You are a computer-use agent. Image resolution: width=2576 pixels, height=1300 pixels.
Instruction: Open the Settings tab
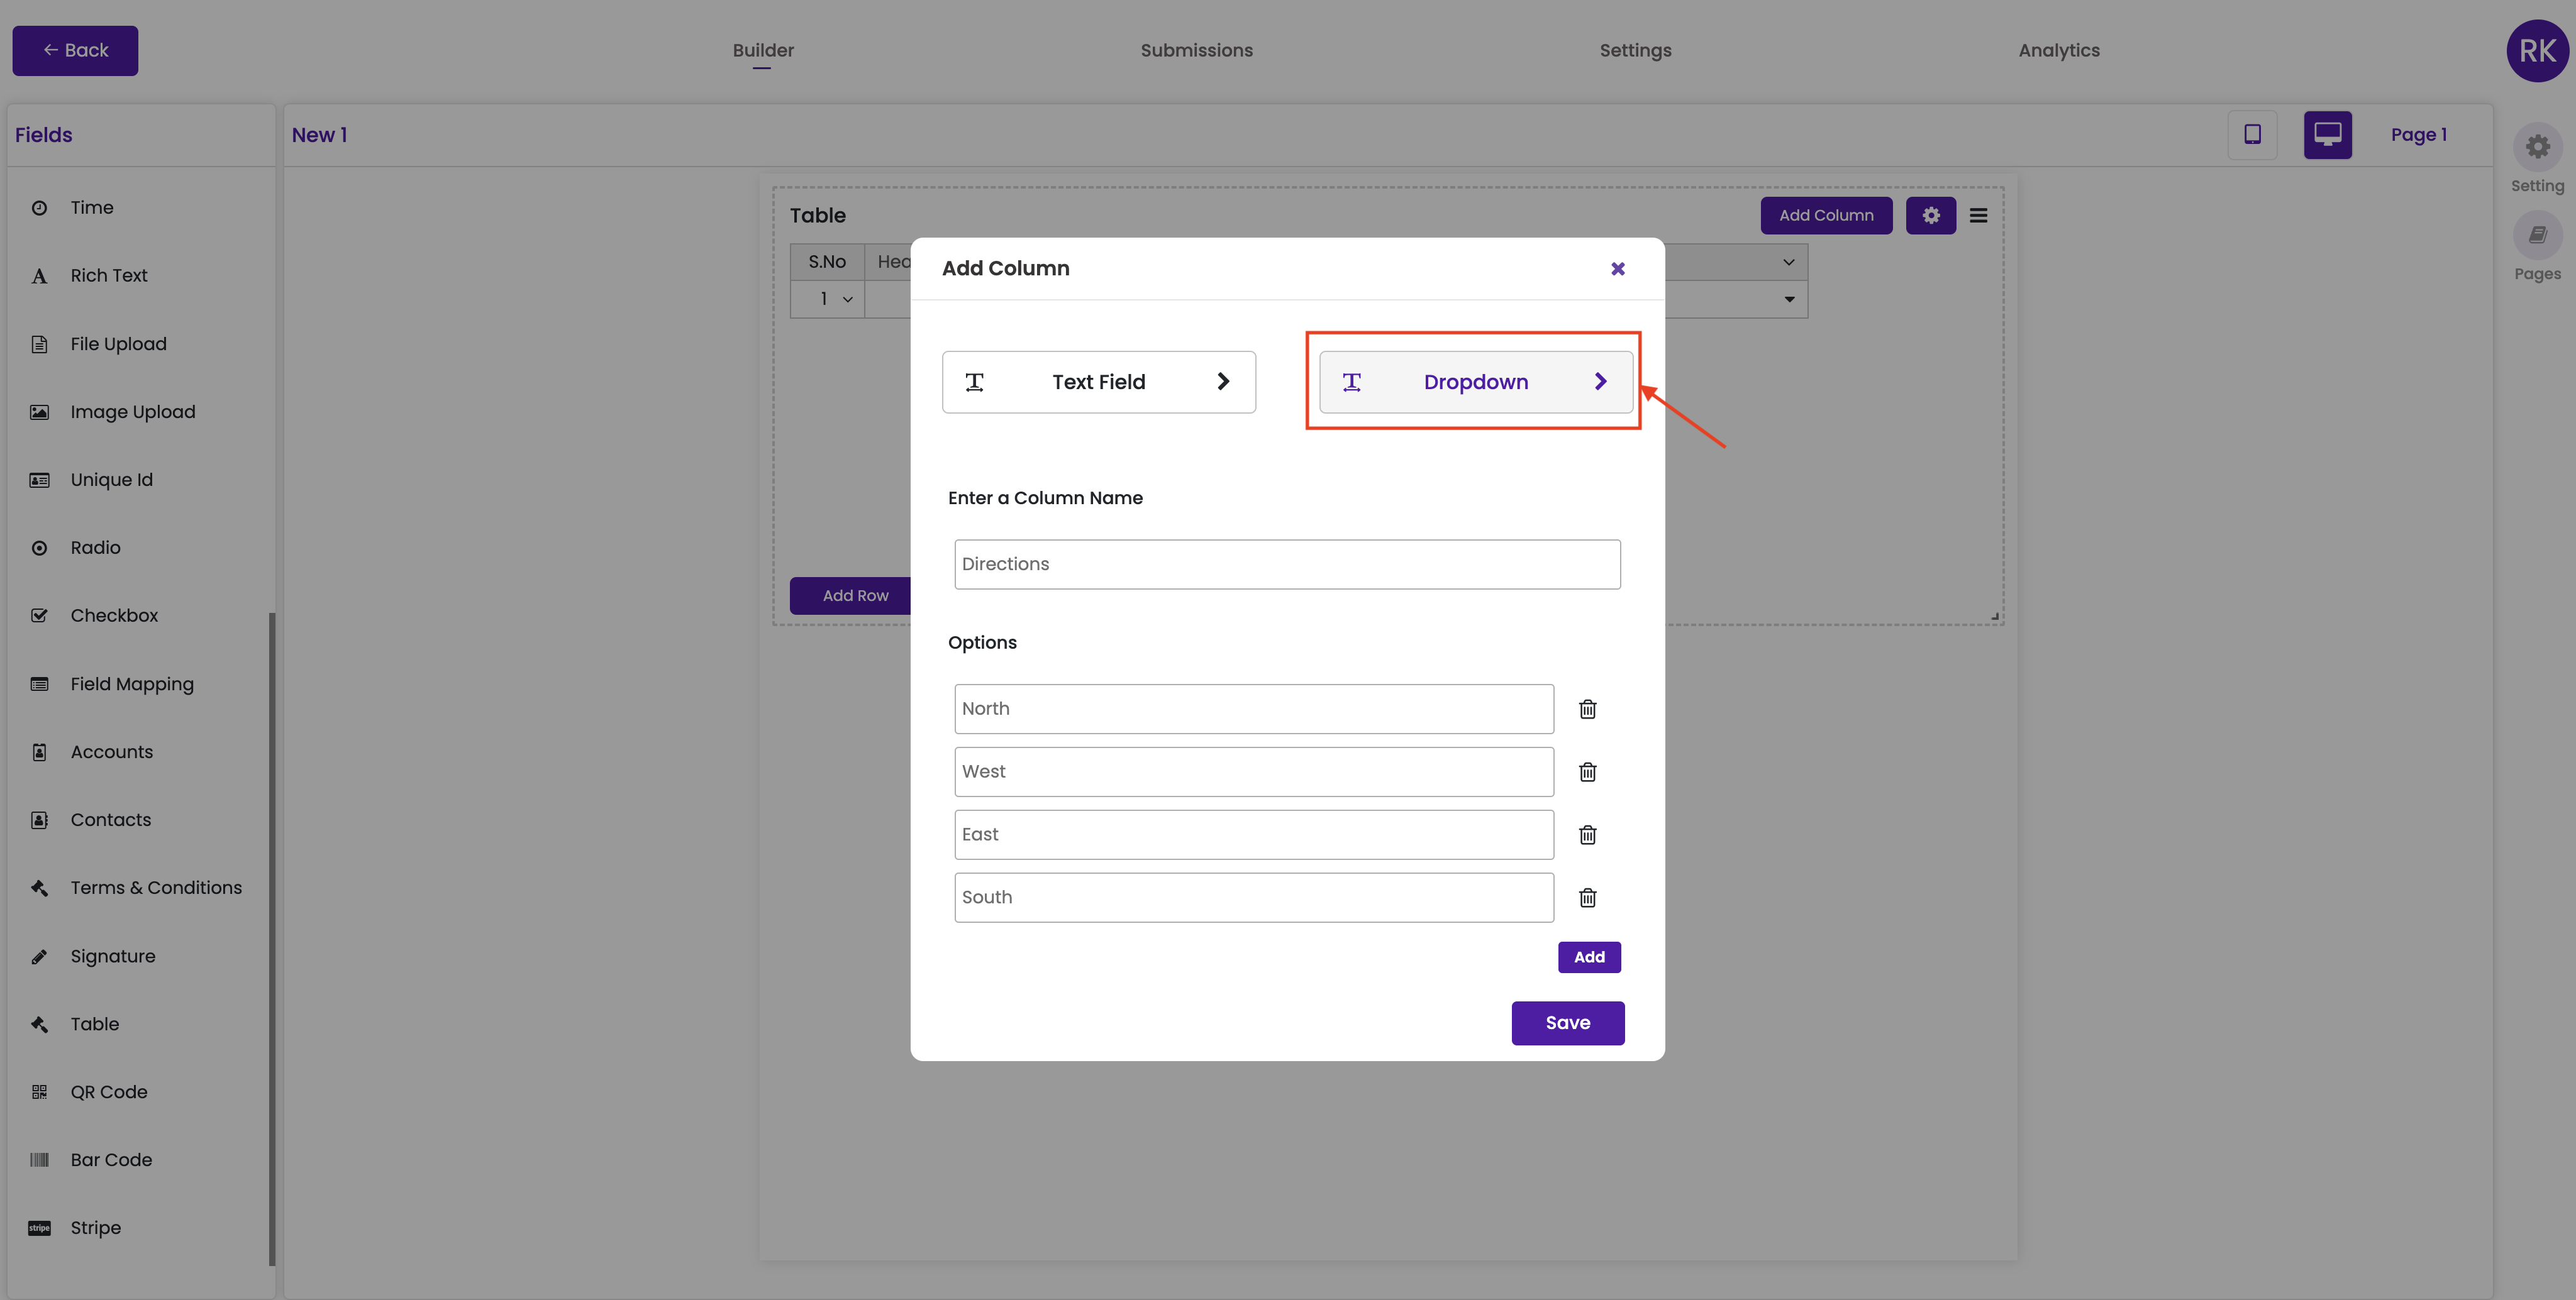point(1635,51)
